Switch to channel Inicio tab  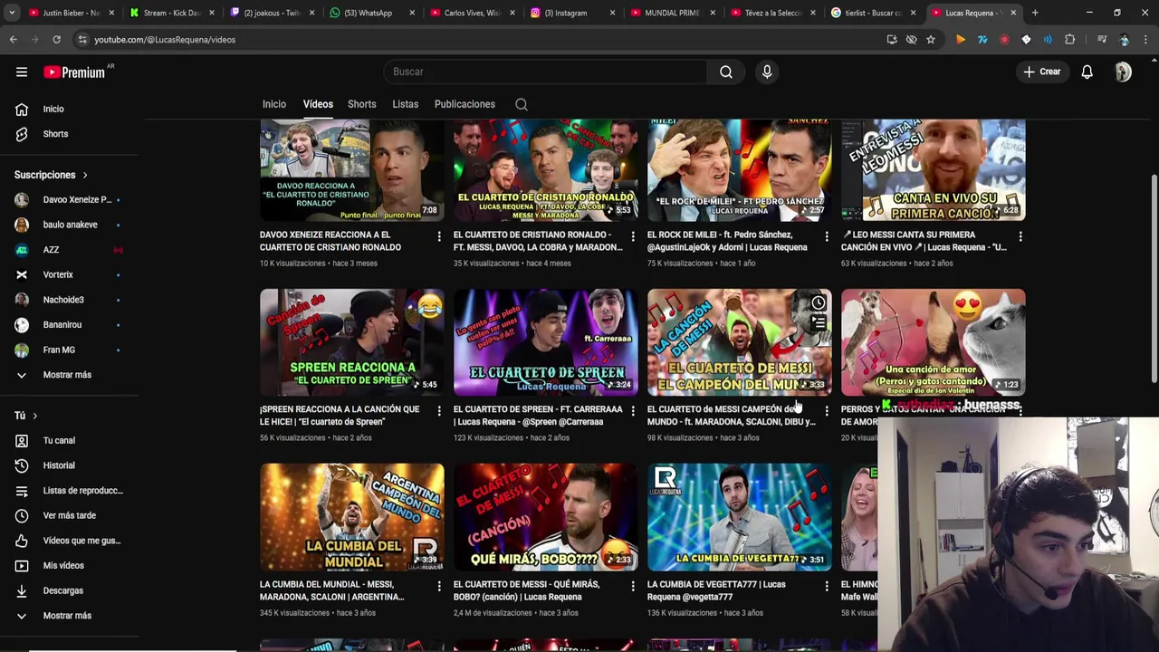coord(274,104)
